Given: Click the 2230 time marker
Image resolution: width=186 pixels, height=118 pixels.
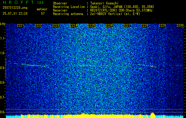Looking at the screenshot, I should pos(180,25).
